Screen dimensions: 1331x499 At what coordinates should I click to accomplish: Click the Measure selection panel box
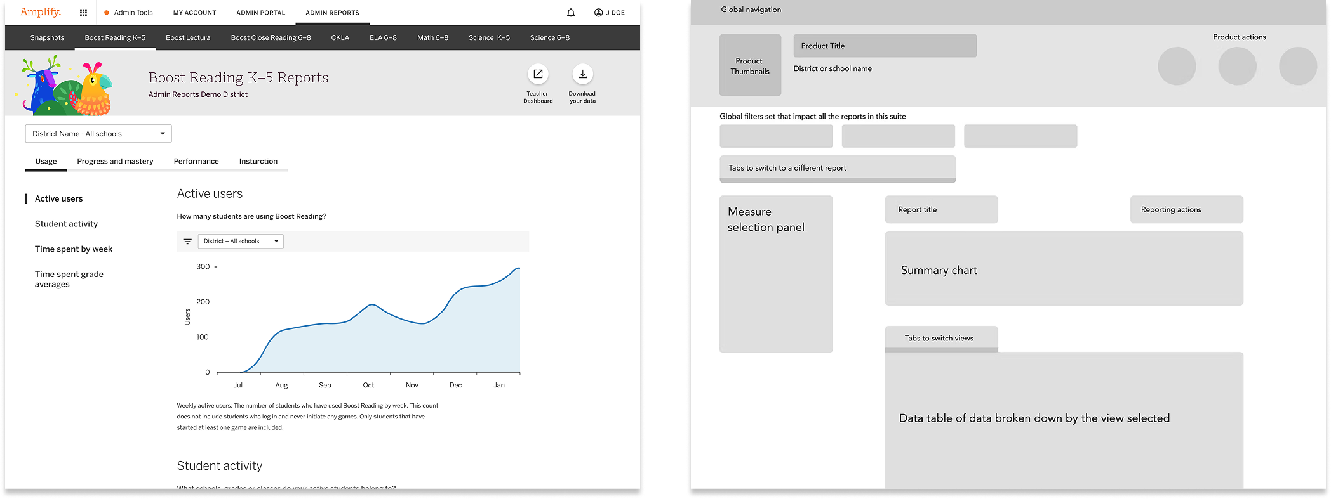[x=776, y=274]
